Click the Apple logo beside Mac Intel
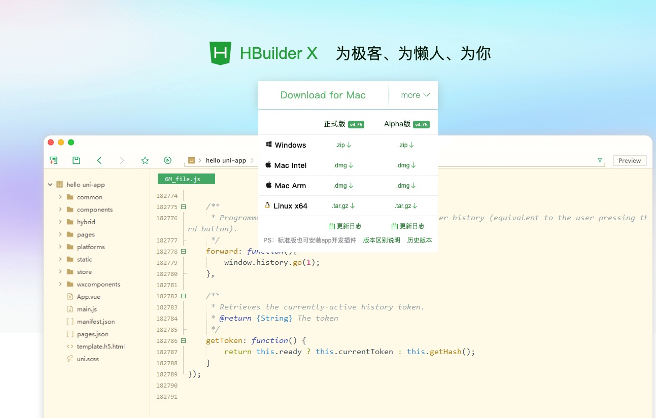The width and height of the screenshot is (656, 418). pyautogui.click(x=268, y=165)
